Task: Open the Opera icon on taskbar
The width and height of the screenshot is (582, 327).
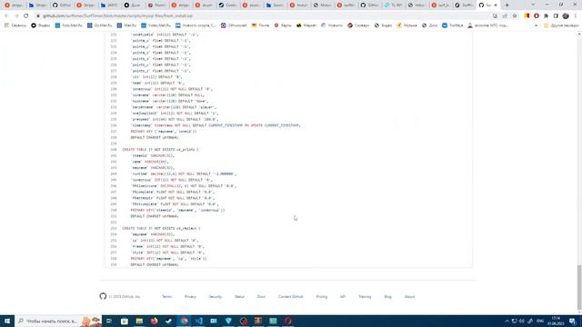Action: [x=288, y=321]
